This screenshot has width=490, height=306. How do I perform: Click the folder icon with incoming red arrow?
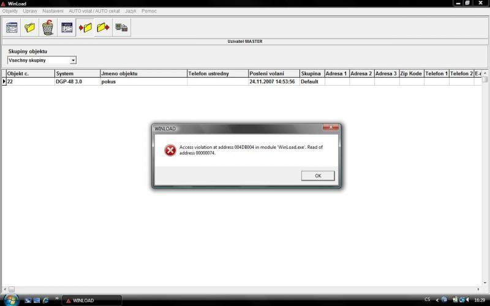(85, 28)
